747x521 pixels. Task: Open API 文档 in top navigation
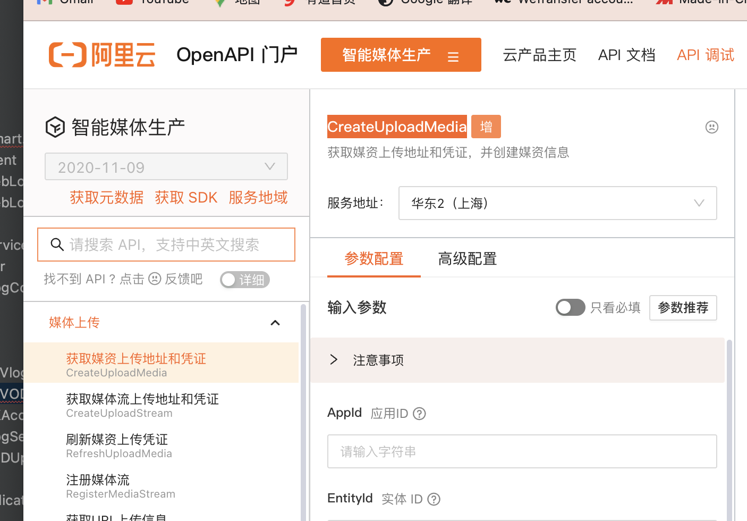pos(627,55)
